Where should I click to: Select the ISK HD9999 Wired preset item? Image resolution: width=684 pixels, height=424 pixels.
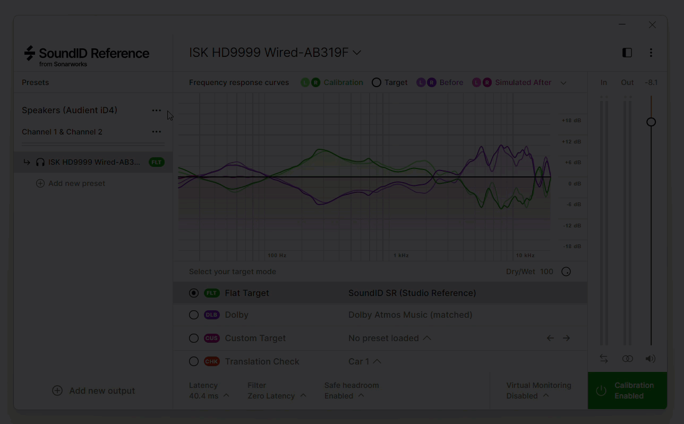click(93, 162)
